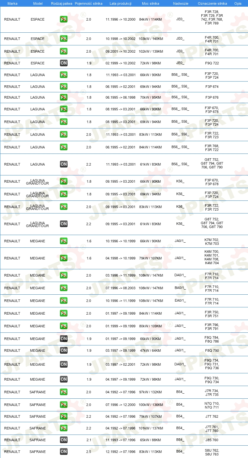Click the Oznaczenie silnika column header

[x=212, y=3]
